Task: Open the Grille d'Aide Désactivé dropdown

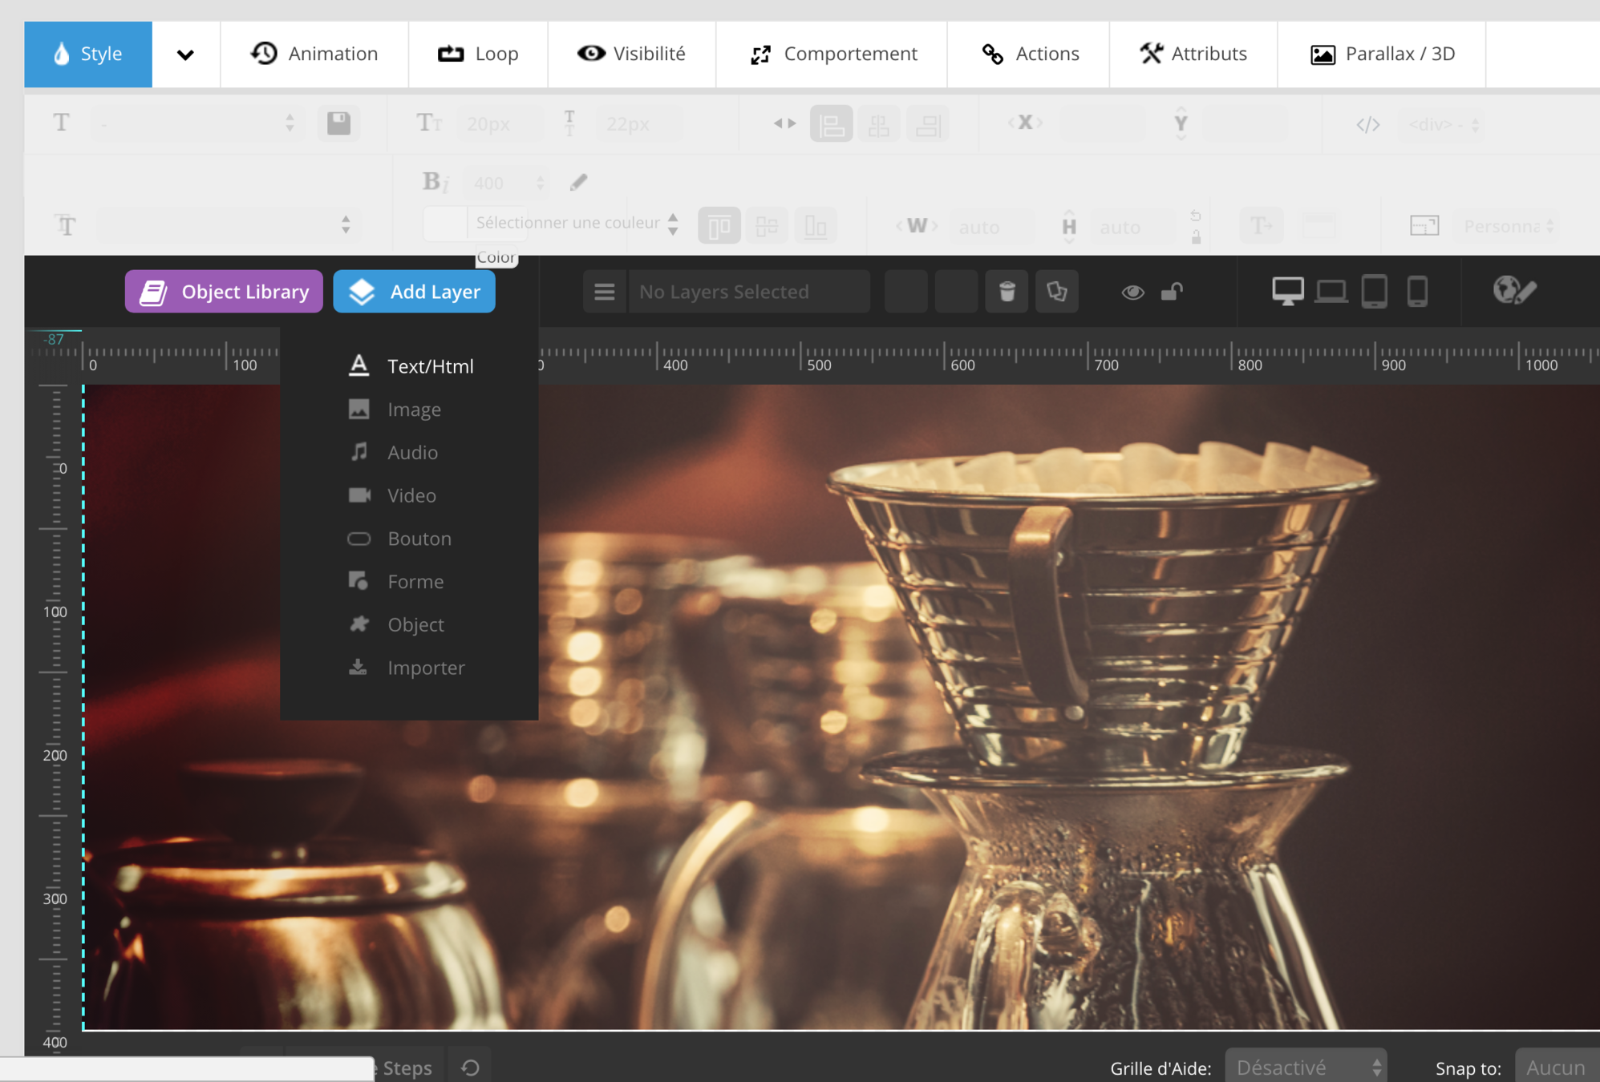Action: (1306, 1068)
